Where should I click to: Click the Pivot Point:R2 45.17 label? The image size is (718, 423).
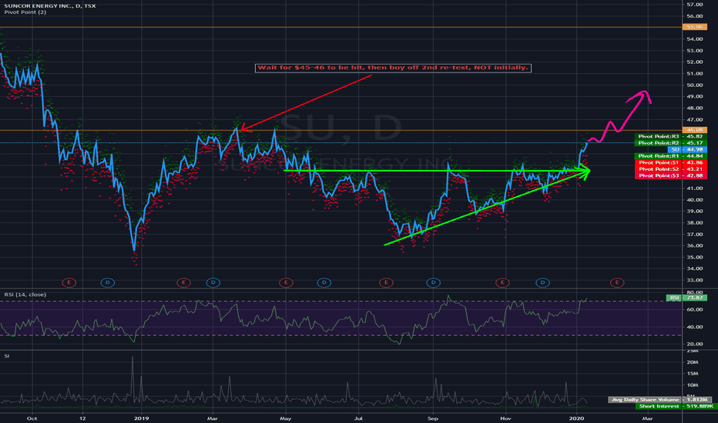671,143
